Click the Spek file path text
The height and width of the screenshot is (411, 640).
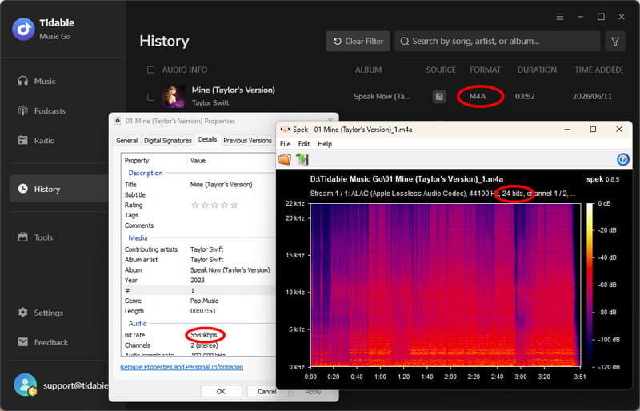[406, 179]
